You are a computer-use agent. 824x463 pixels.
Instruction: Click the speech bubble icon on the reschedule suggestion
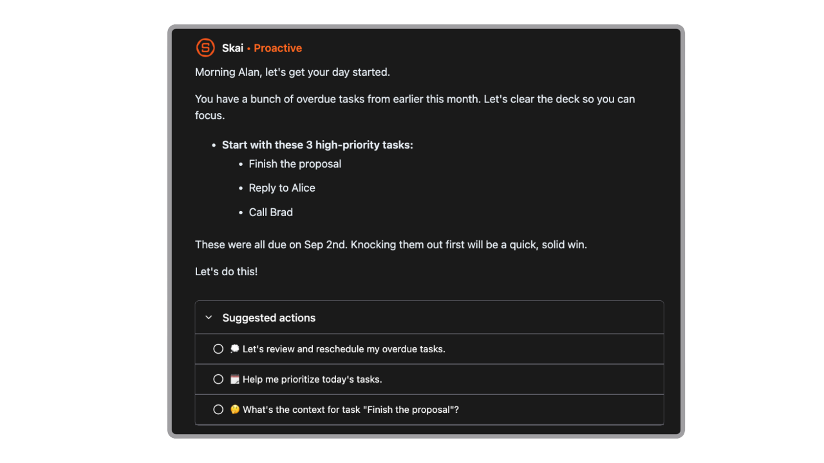click(234, 348)
